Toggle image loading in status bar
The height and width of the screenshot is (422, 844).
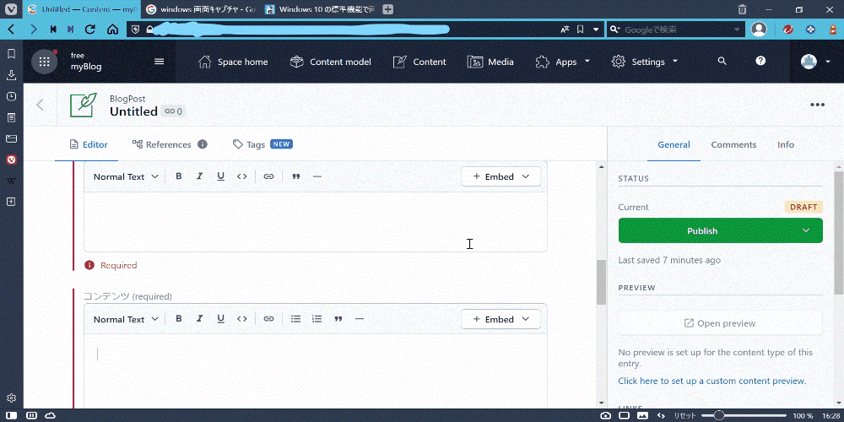point(642,415)
